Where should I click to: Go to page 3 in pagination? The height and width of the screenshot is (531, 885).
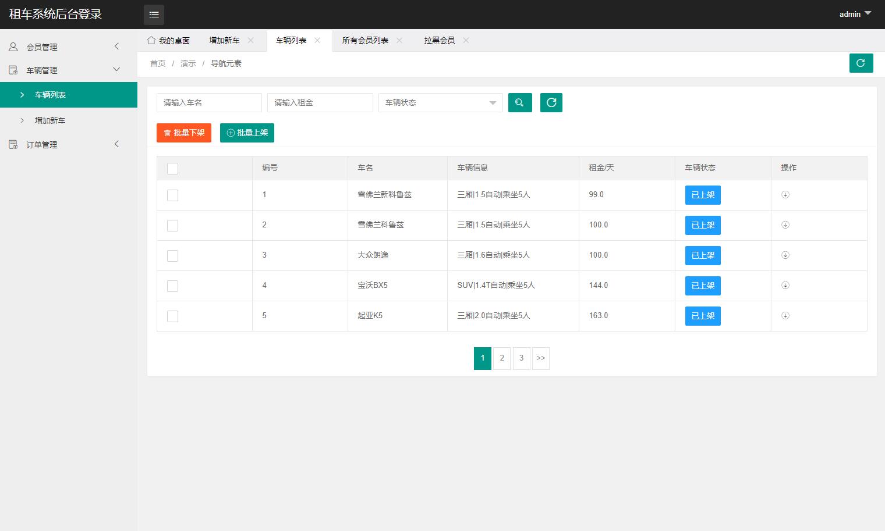pos(521,358)
